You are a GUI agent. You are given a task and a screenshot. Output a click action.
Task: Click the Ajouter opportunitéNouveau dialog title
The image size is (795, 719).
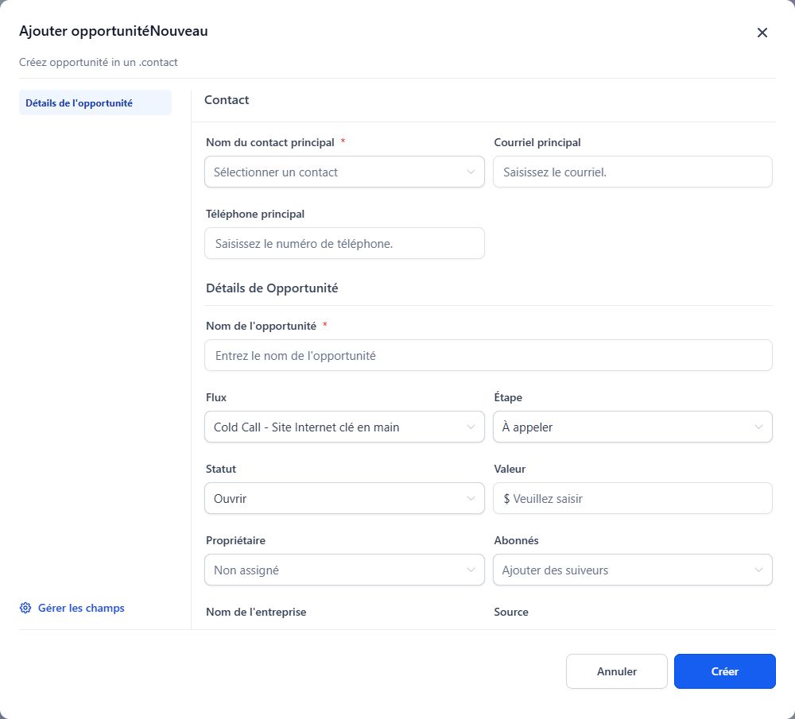coord(114,31)
